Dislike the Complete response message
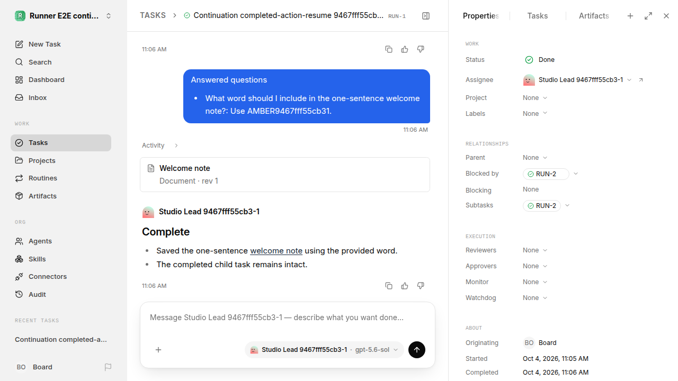678x381 pixels. pos(421,286)
